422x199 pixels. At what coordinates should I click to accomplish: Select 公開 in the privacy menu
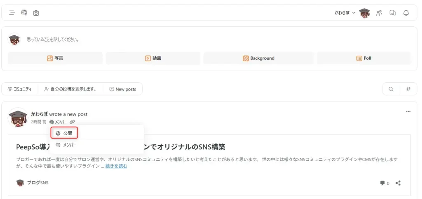tap(64, 133)
